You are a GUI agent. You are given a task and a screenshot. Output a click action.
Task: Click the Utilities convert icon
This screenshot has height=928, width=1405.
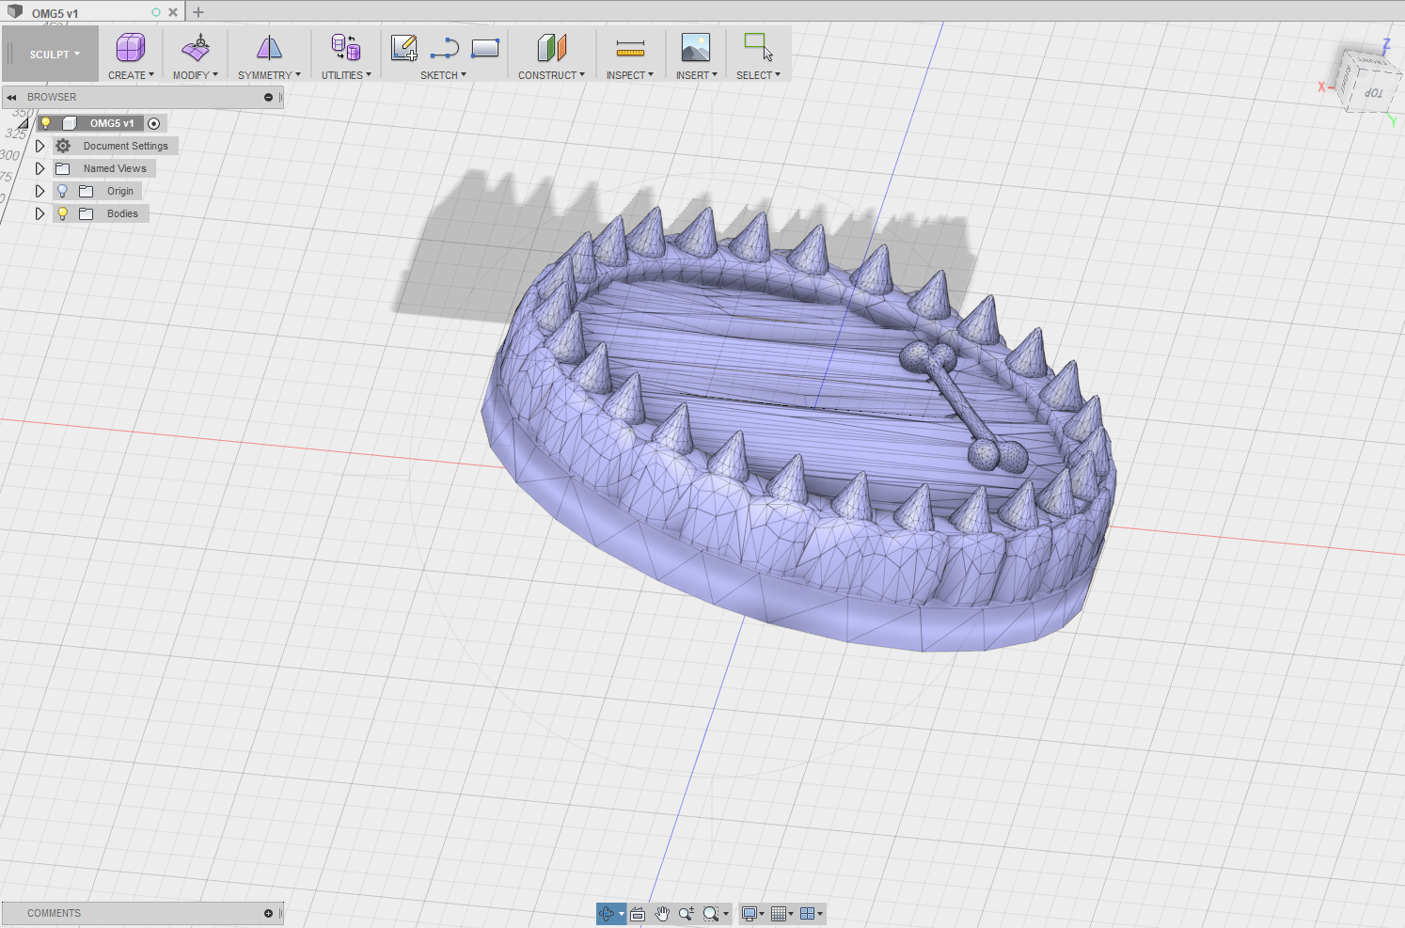pos(346,48)
